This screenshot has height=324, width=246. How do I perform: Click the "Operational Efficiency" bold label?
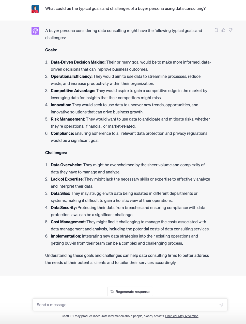click(71, 77)
